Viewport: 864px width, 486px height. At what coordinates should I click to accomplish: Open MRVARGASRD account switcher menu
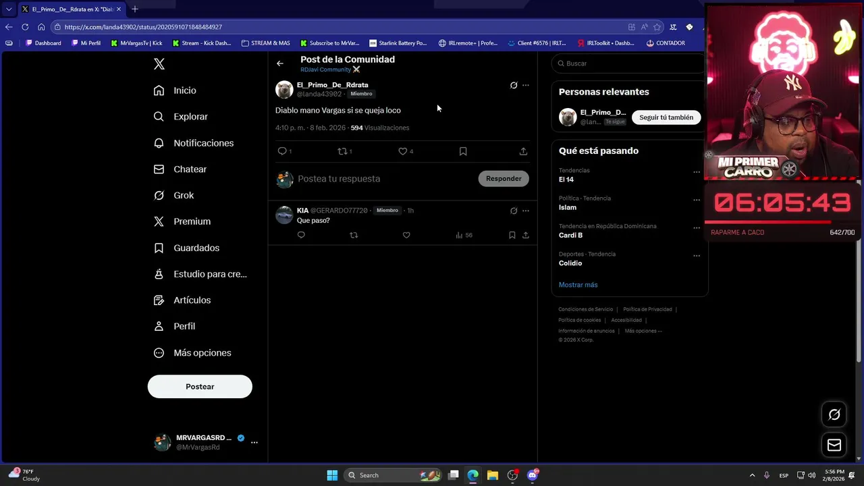coord(205,442)
